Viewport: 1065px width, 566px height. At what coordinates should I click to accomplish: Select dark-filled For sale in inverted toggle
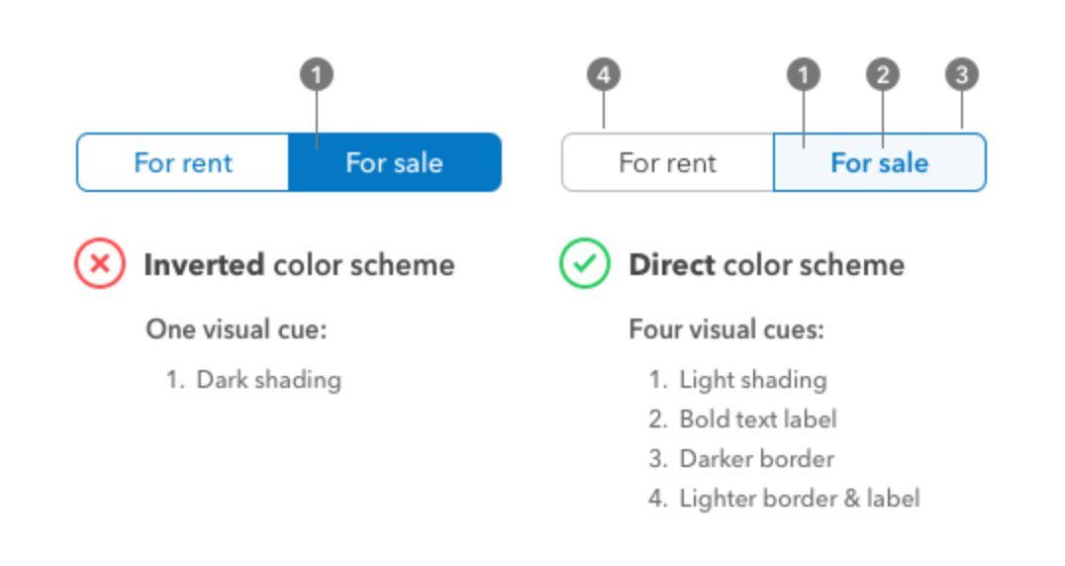395,163
